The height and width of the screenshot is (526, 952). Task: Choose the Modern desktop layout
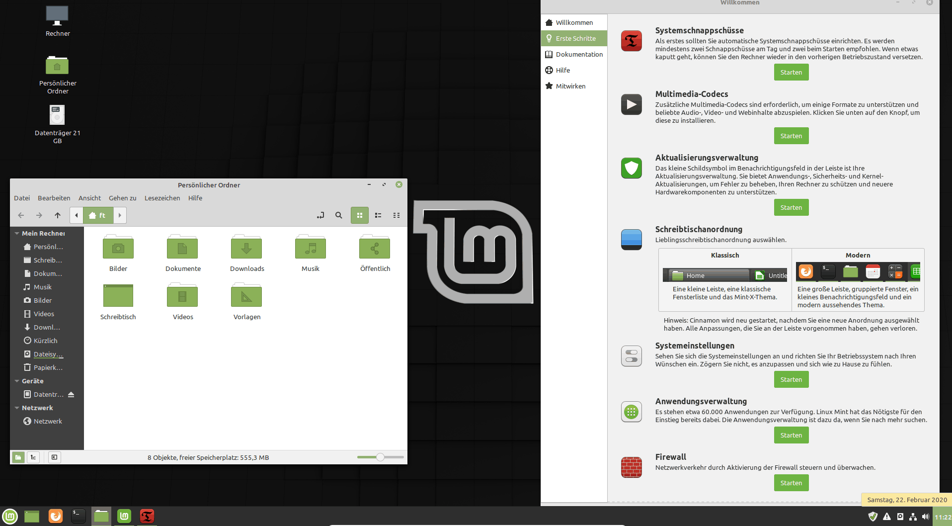click(x=858, y=279)
